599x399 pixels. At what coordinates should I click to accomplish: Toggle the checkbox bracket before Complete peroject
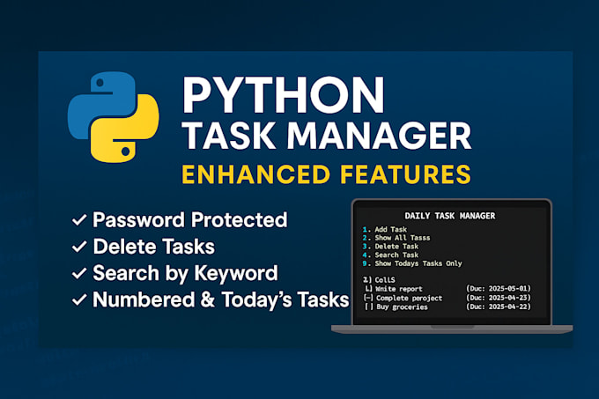pyautogui.click(x=368, y=298)
